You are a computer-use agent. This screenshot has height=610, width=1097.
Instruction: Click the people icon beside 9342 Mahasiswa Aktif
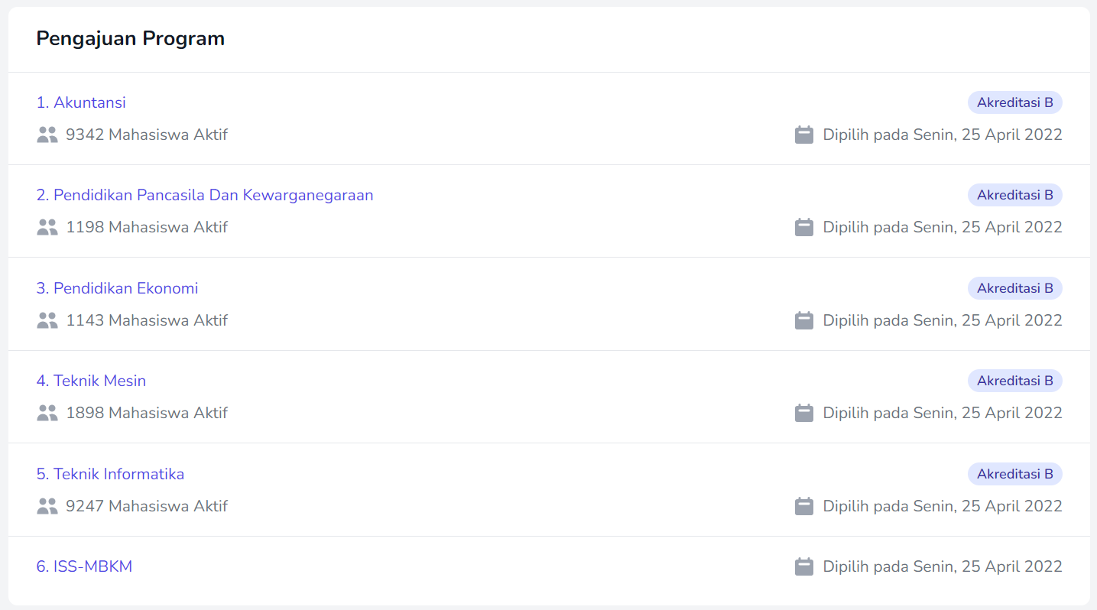tap(47, 135)
